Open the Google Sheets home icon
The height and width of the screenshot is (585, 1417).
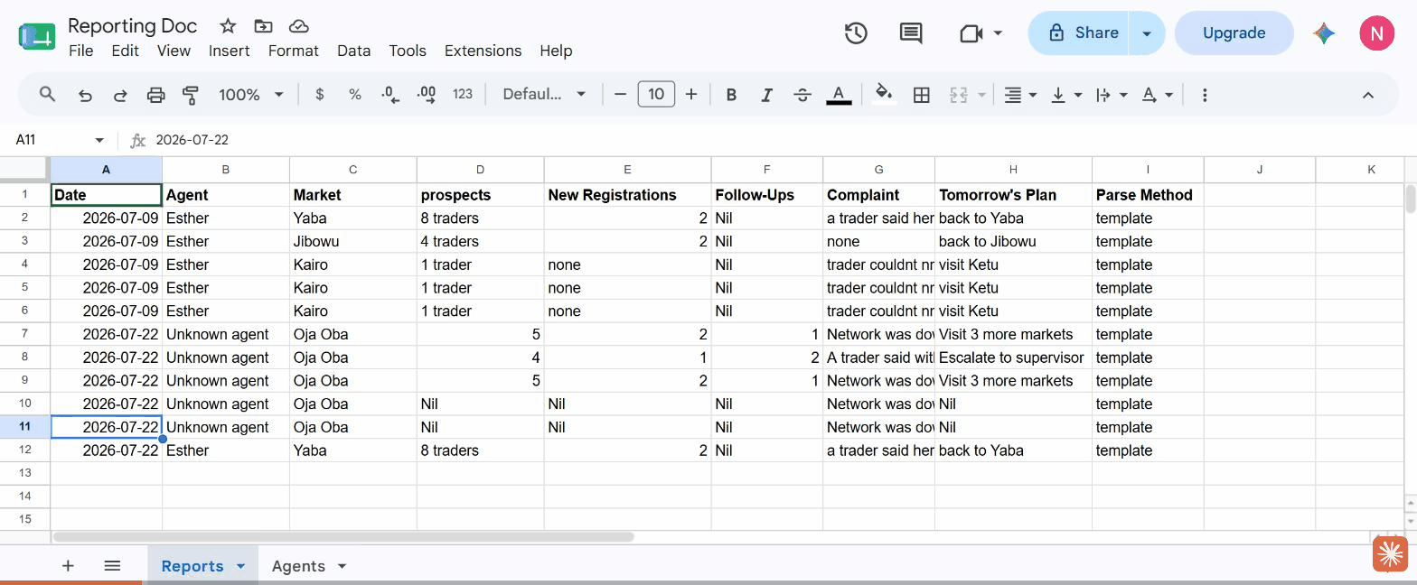(x=37, y=37)
